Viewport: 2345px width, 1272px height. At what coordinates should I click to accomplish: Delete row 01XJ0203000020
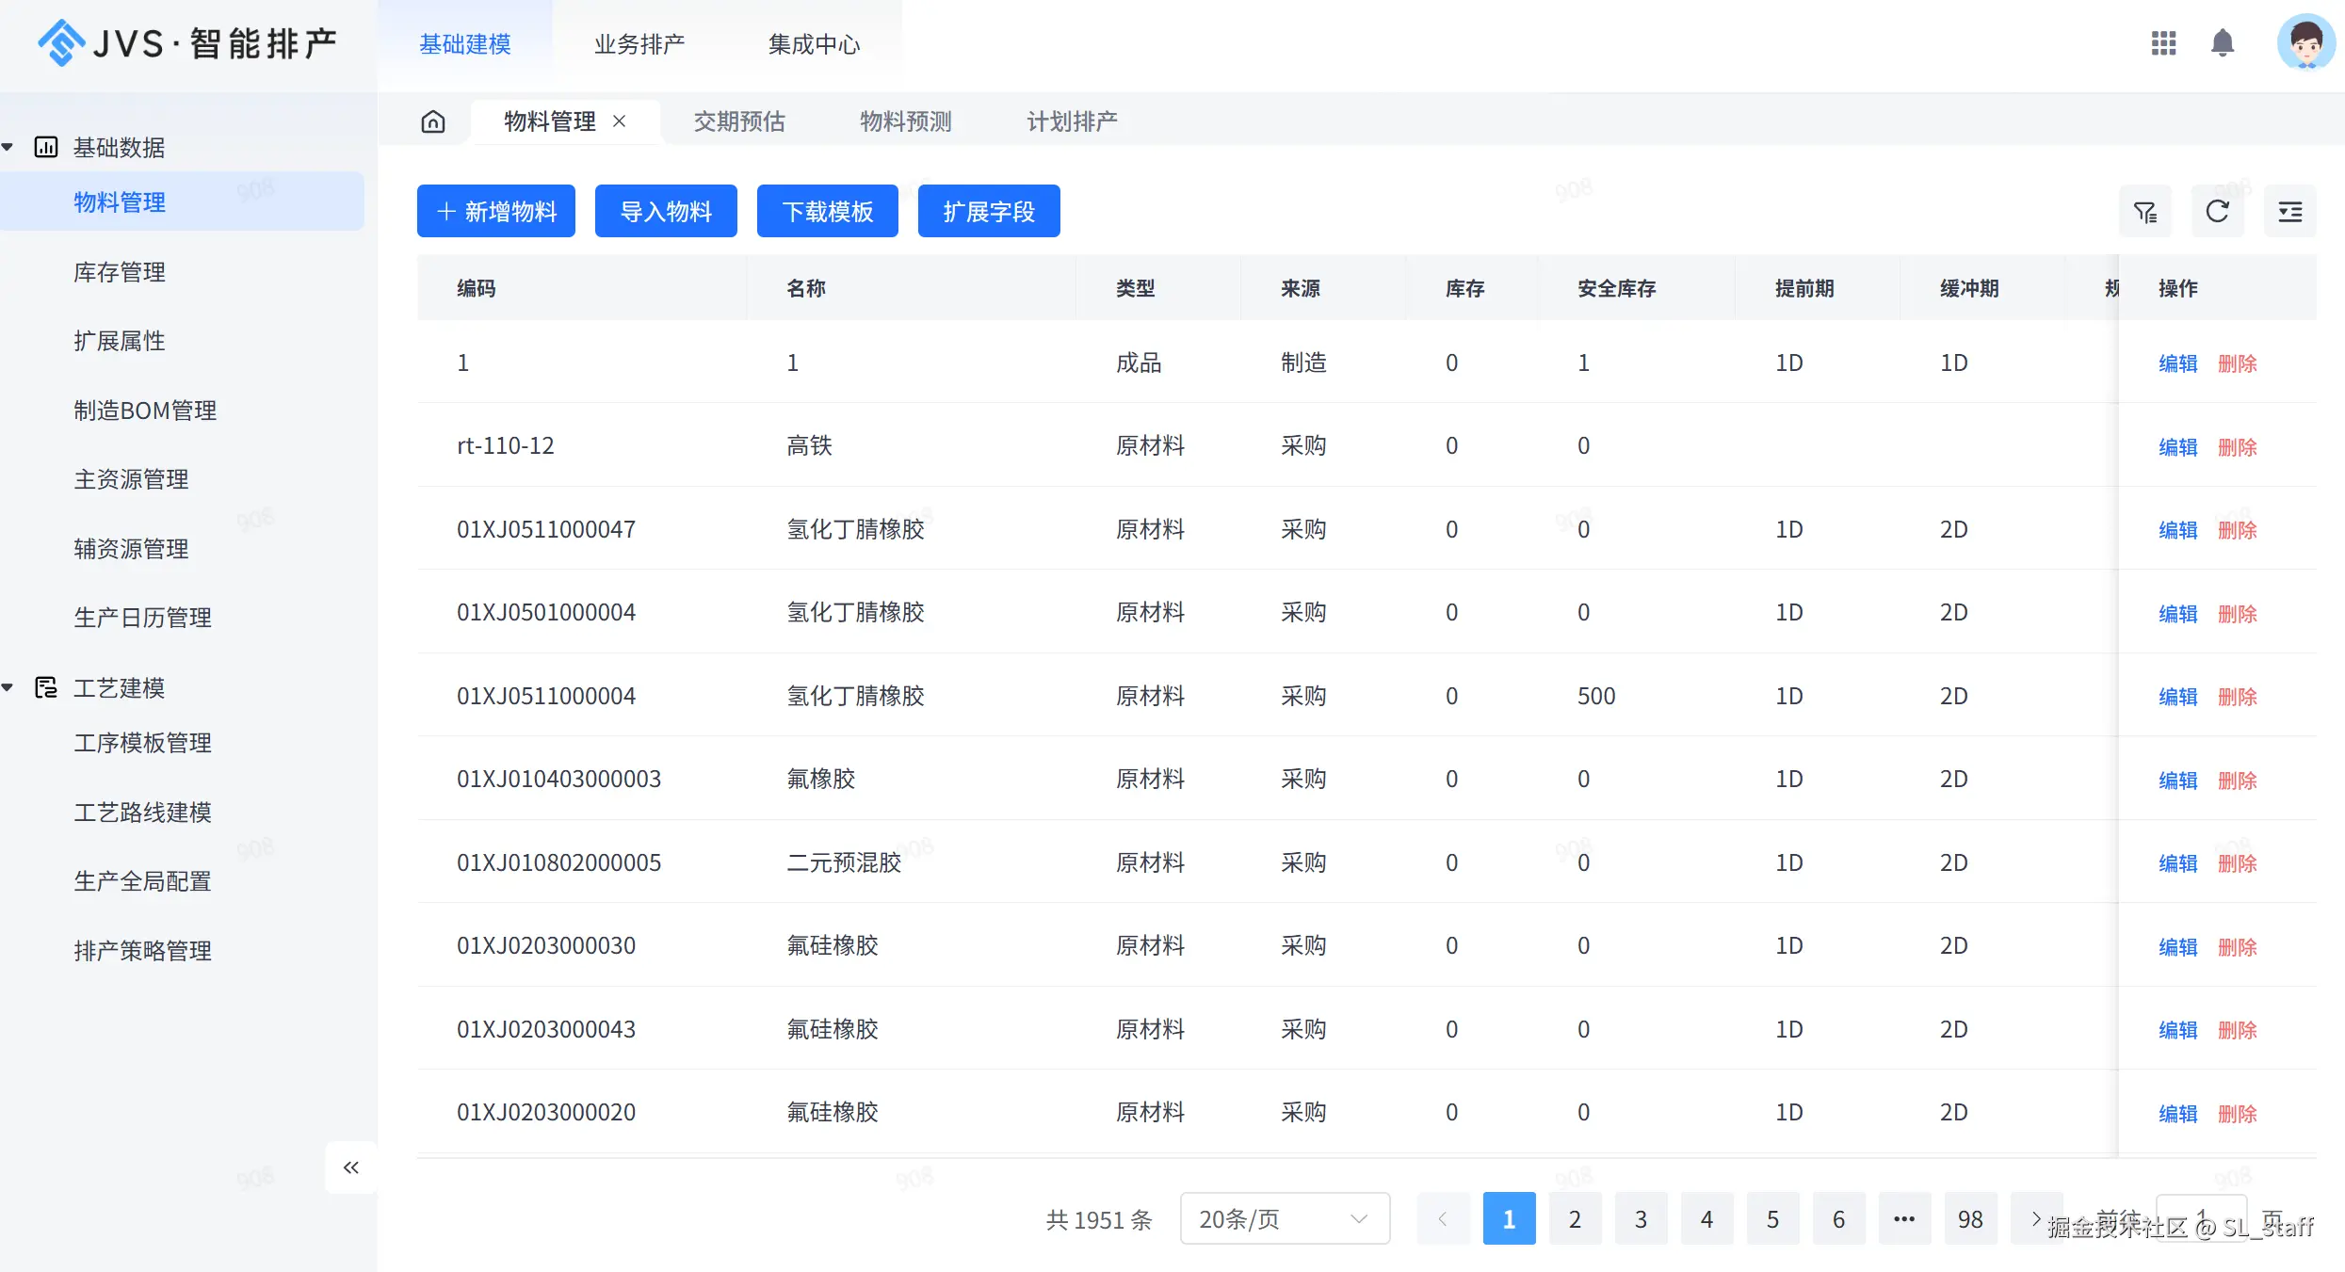pos(2238,1114)
